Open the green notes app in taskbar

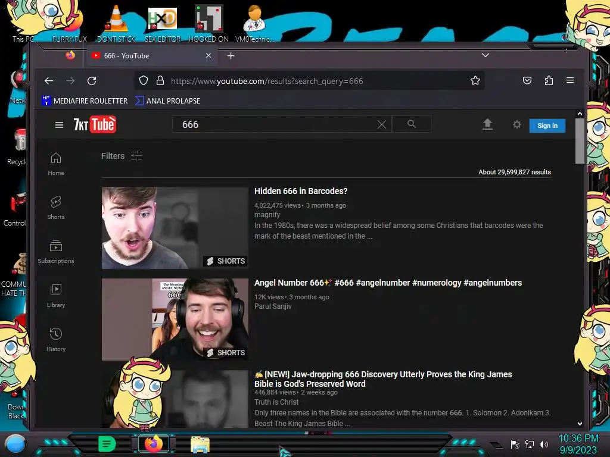click(107, 444)
